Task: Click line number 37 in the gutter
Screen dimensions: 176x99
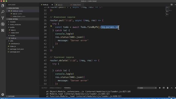Action: [x=45, y=27]
